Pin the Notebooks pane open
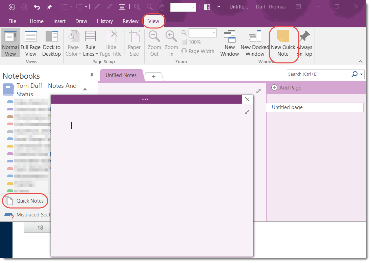This screenshot has height=263, width=371. tap(92, 75)
